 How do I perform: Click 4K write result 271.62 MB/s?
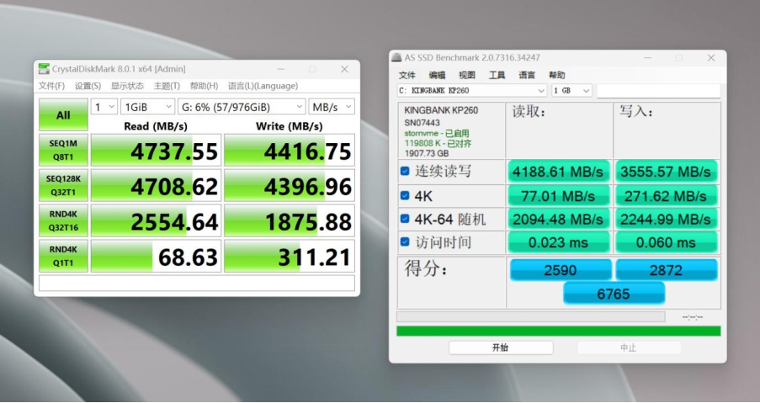(666, 196)
